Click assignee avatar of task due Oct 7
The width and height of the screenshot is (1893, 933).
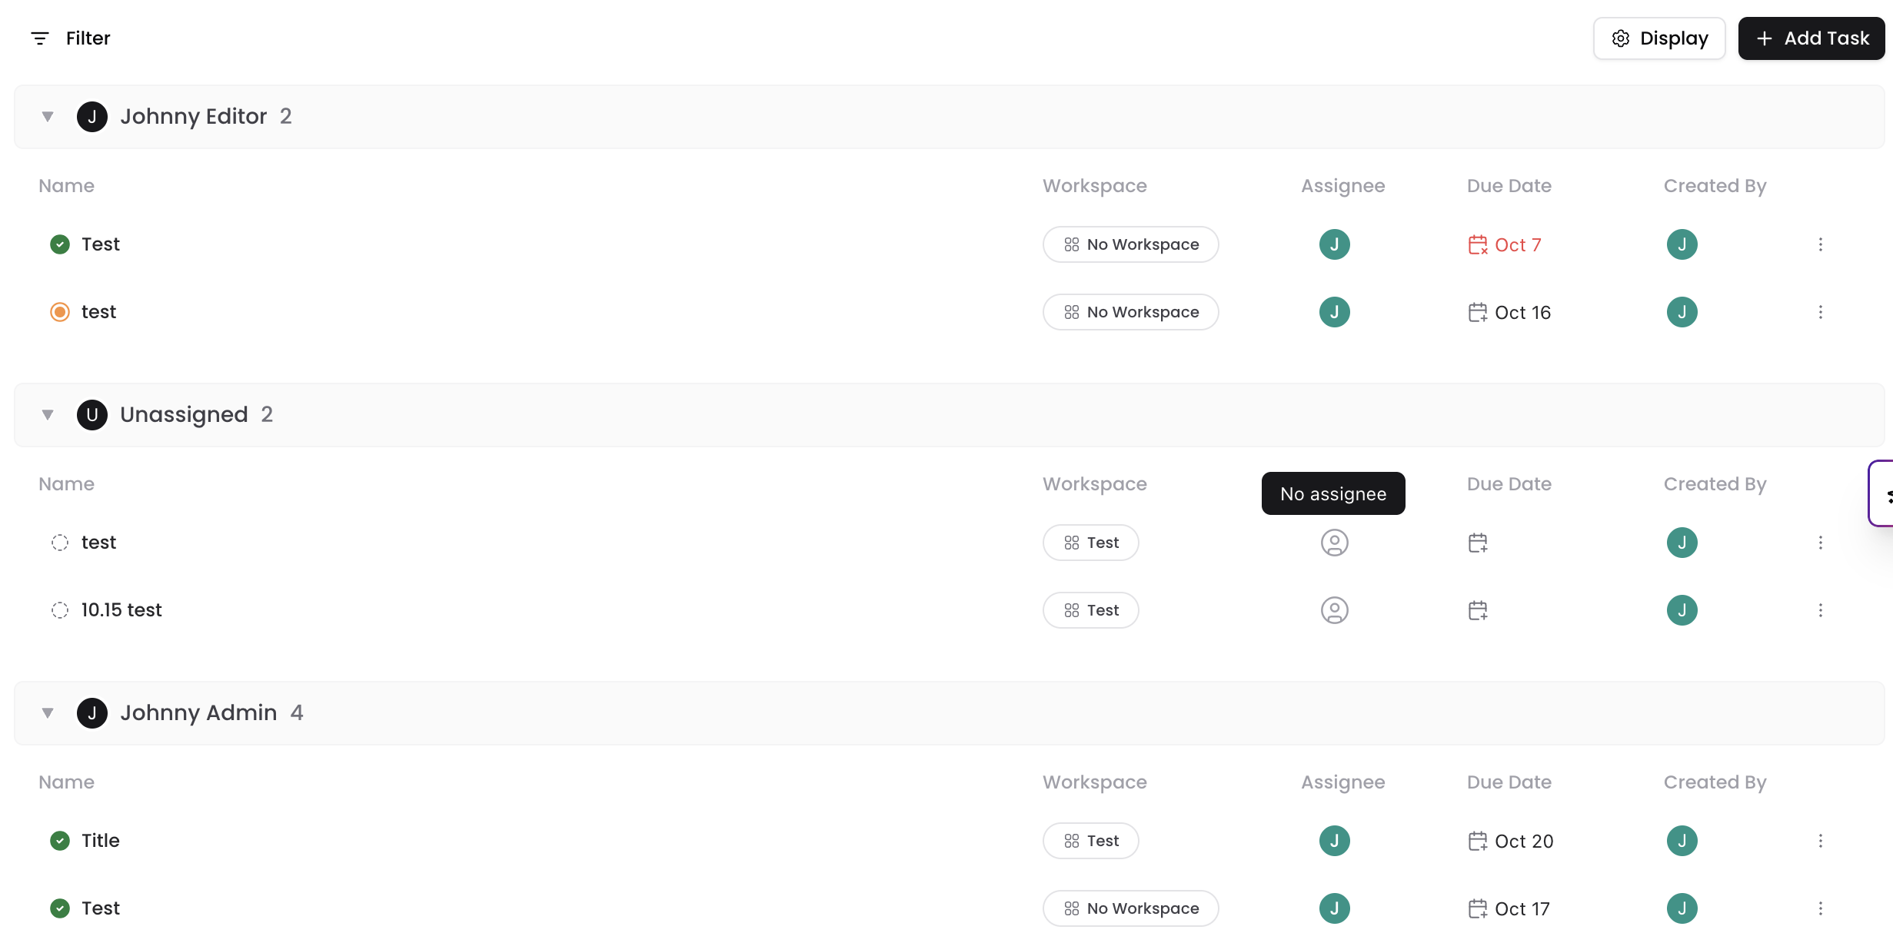click(x=1335, y=244)
